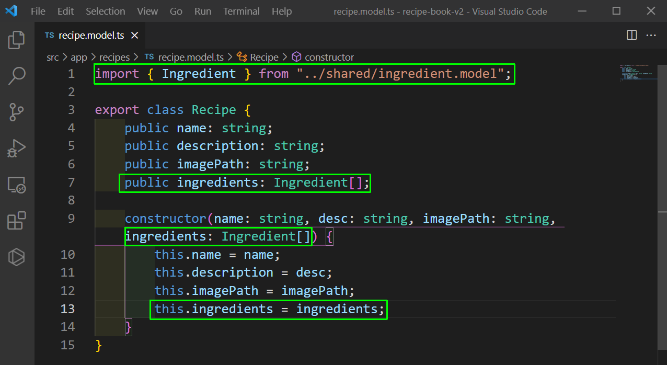This screenshot has height=365, width=667.
Task: Open the View menu
Action: (147, 11)
